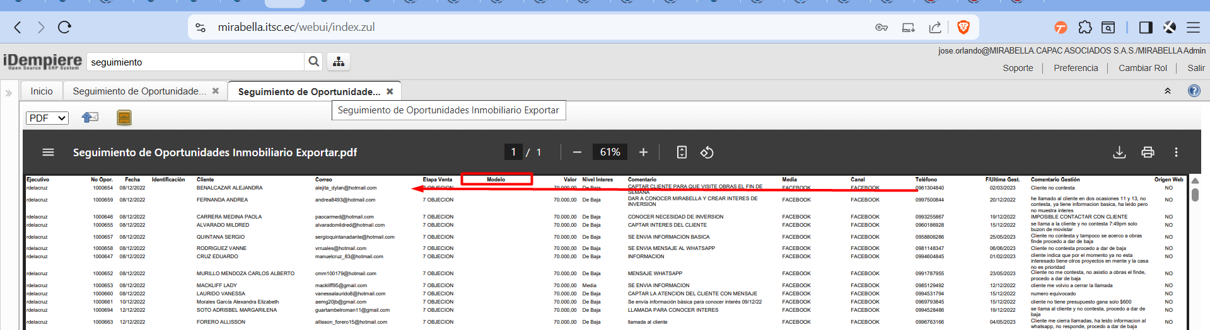Zoom out of the PDF
Viewport: 1210px width, 330px height.
click(577, 152)
